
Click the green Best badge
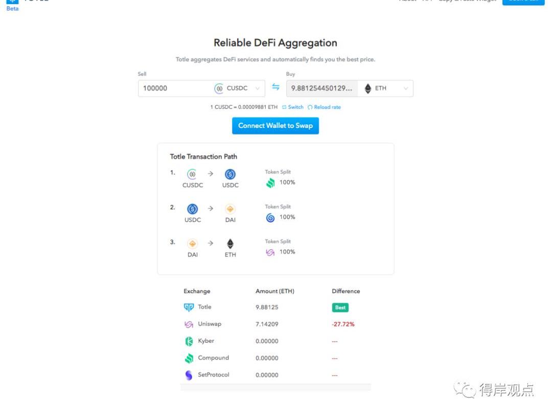340,307
